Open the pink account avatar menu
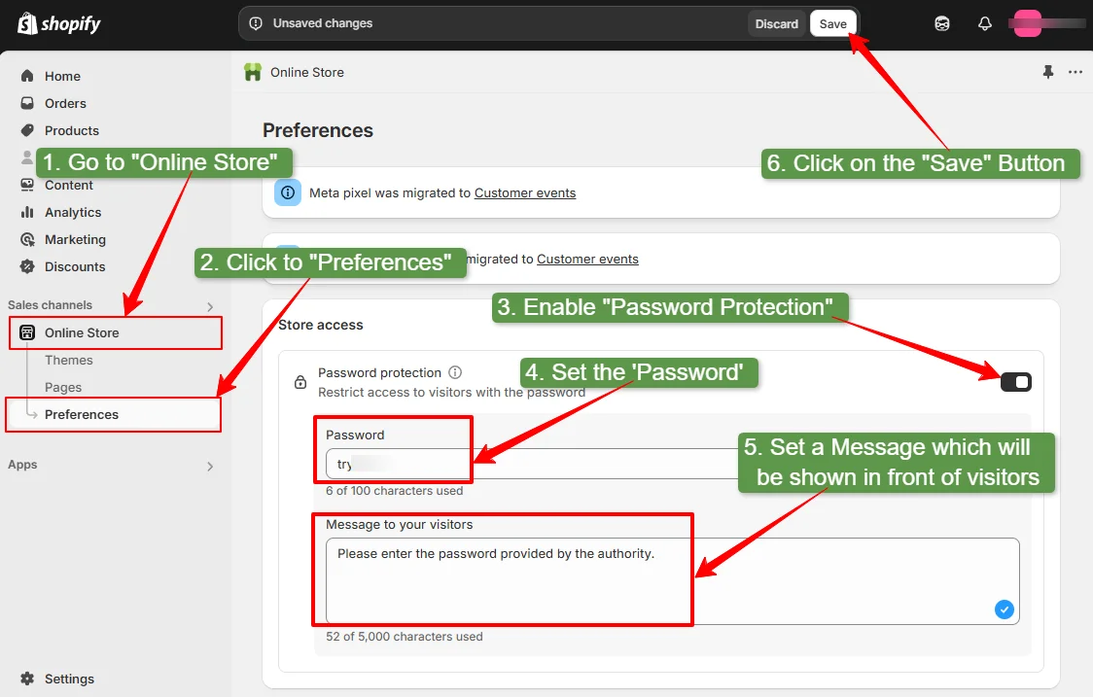The height and width of the screenshot is (697, 1093). (x=1027, y=23)
